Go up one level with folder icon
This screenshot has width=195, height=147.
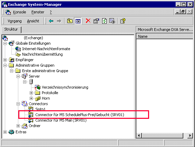(70, 21)
